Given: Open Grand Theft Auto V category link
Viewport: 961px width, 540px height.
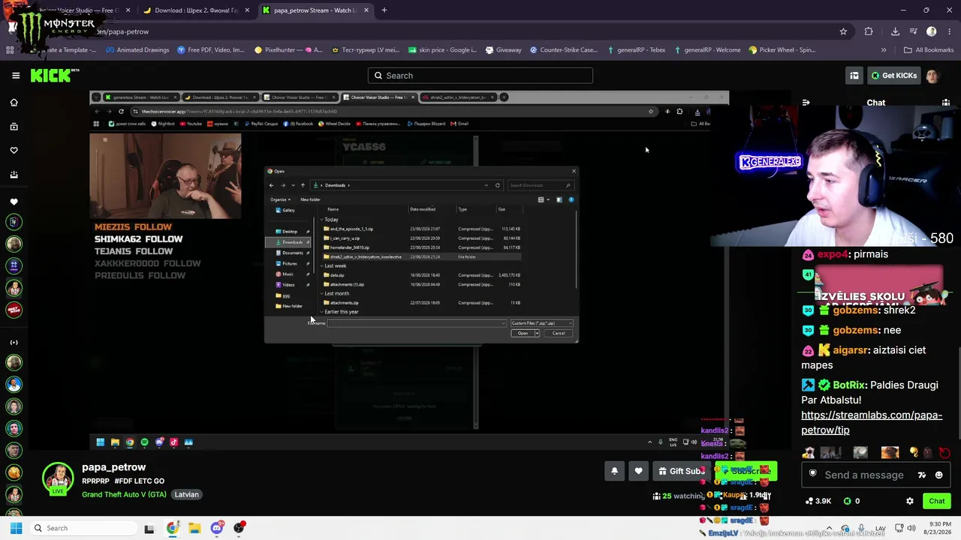Looking at the screenshot, I should (124, 495).
